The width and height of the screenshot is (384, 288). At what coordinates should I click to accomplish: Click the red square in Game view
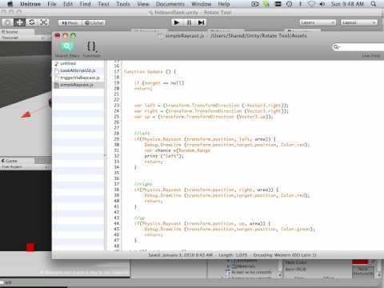30,247
